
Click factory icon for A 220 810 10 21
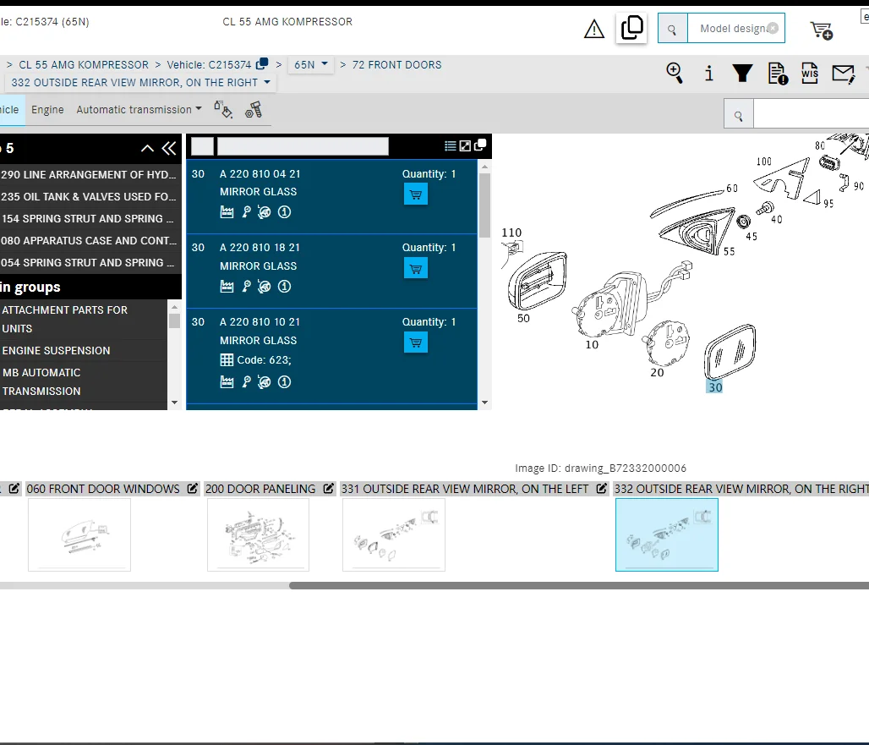pos(227,382)
